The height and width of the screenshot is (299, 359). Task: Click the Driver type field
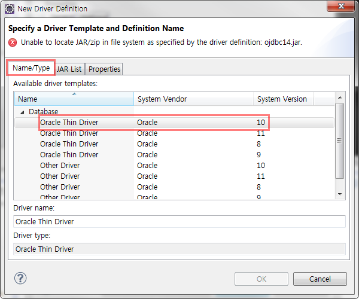click(x=180, y=249)
